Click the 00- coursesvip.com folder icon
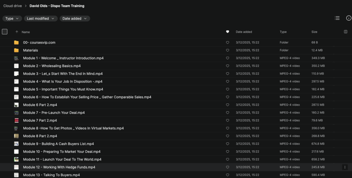This screenshot has width=352, height=178. [x=16, y=43]
